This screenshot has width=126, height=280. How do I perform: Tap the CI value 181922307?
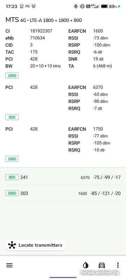coord(41,31)
